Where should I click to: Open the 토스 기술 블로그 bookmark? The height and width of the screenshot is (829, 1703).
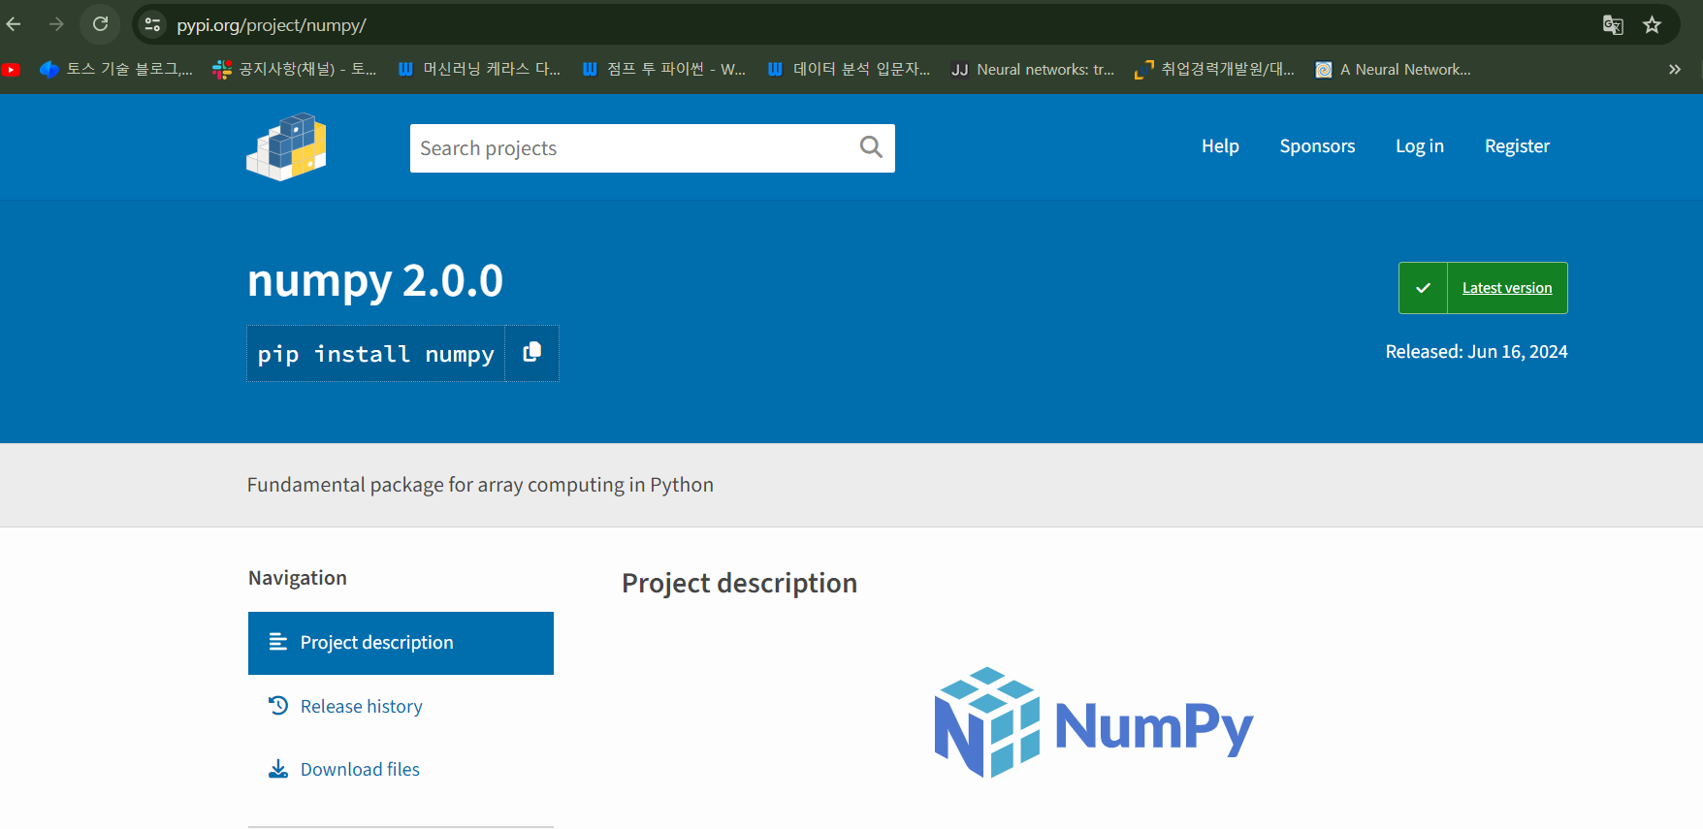116,70
